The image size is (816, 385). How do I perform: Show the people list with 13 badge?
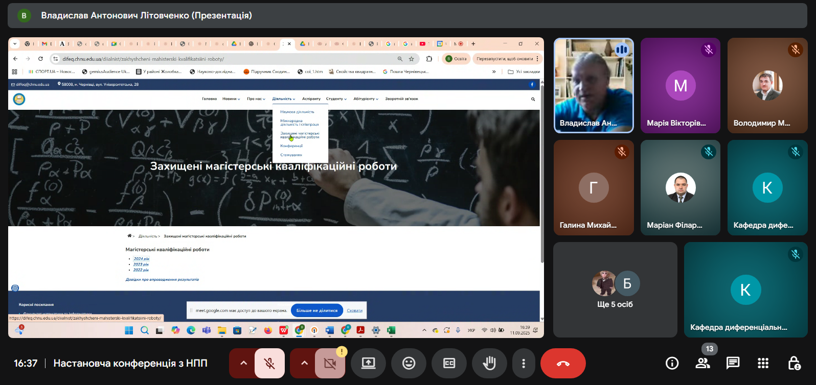pos(702,363)
